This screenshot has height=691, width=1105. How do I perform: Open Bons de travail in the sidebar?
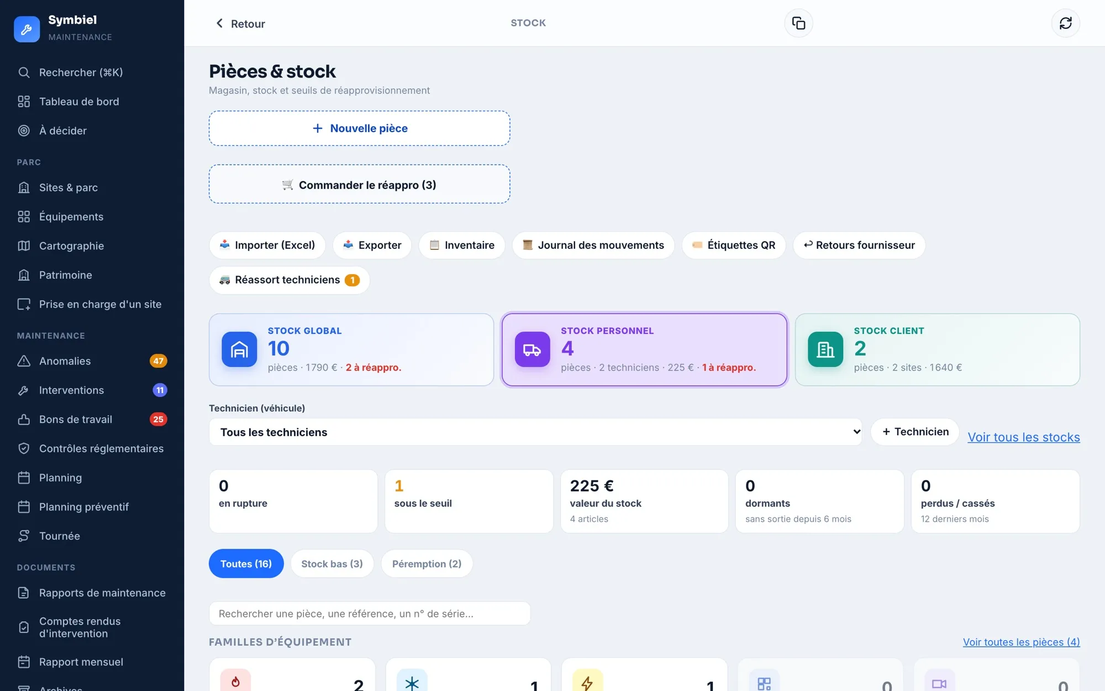pyautogui.click(x=92, y=420)
